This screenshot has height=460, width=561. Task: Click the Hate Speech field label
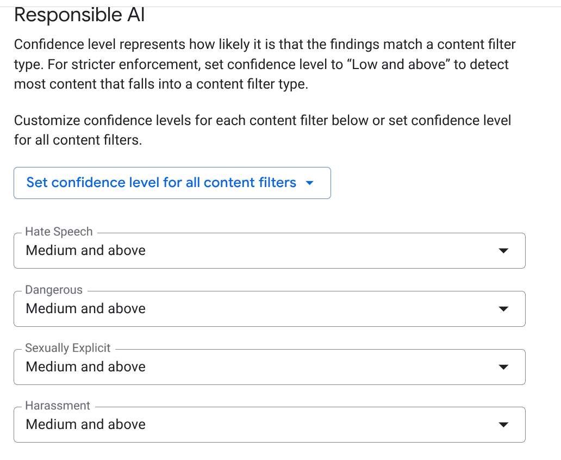(59, 232)
